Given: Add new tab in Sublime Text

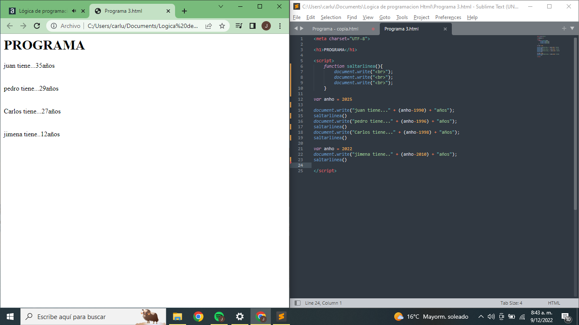Looking at the screenshot, I should [564, 28].
